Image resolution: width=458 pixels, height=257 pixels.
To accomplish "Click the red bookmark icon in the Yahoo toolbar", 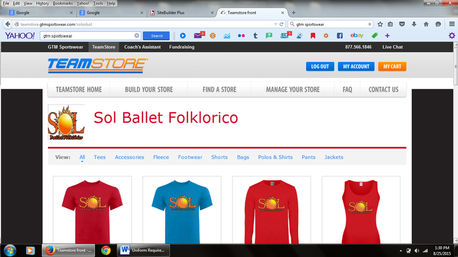I will point(313,35).
